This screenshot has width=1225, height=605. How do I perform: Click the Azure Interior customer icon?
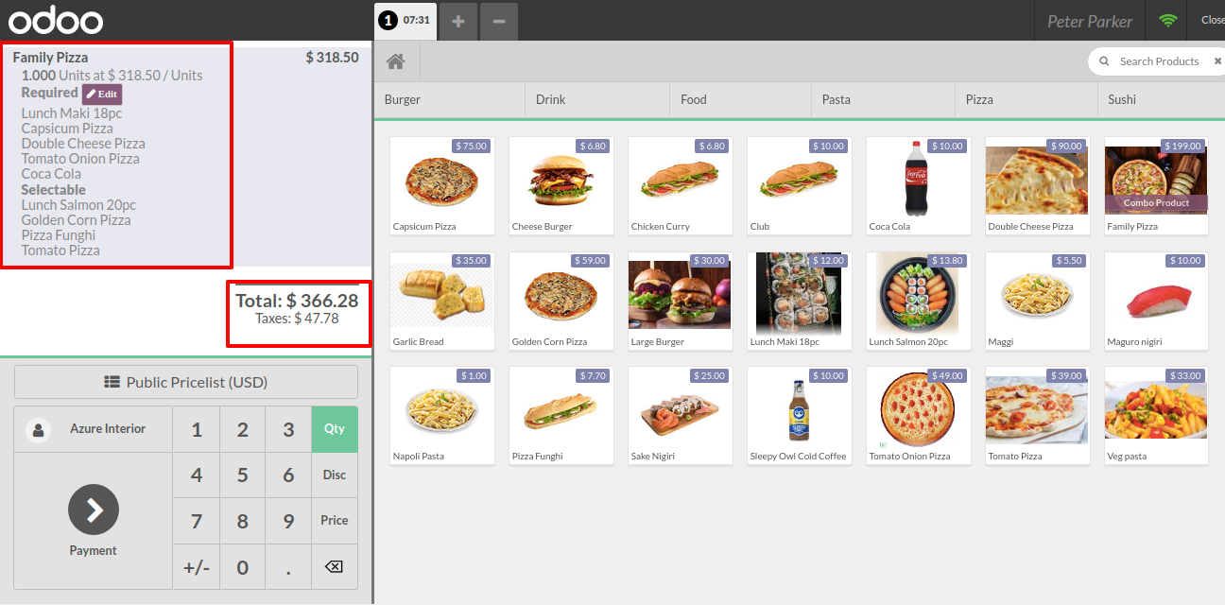click(39, 429)
